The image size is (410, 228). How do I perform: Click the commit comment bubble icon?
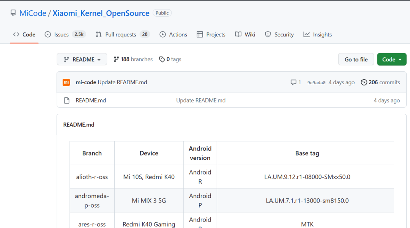(x=293, y=83)
